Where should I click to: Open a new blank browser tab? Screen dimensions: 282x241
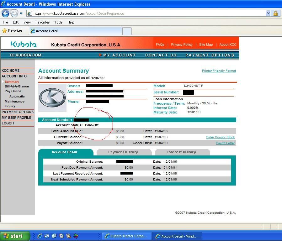point(127,31)
